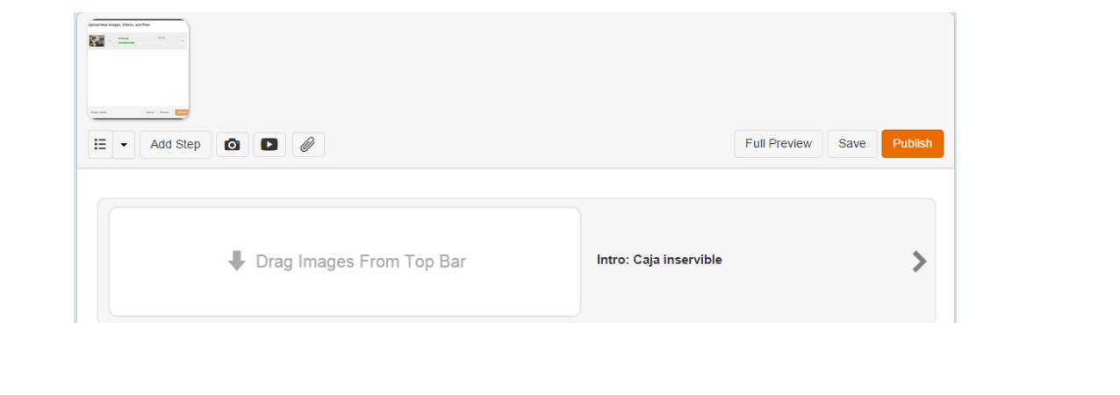Click the video embed play icon
The image size is (1120, 395).
click(269, 144)
